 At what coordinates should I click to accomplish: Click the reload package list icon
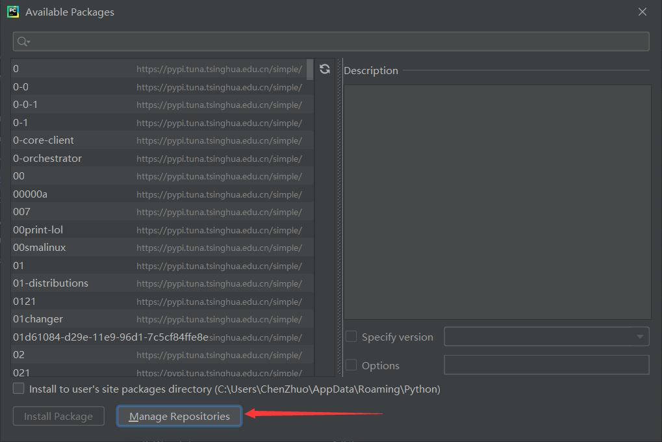[x=325, y=69]
